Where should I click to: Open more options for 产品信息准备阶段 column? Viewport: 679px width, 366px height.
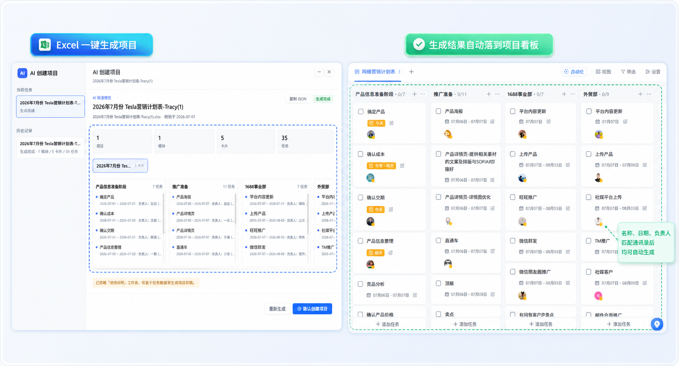(423, 94)
